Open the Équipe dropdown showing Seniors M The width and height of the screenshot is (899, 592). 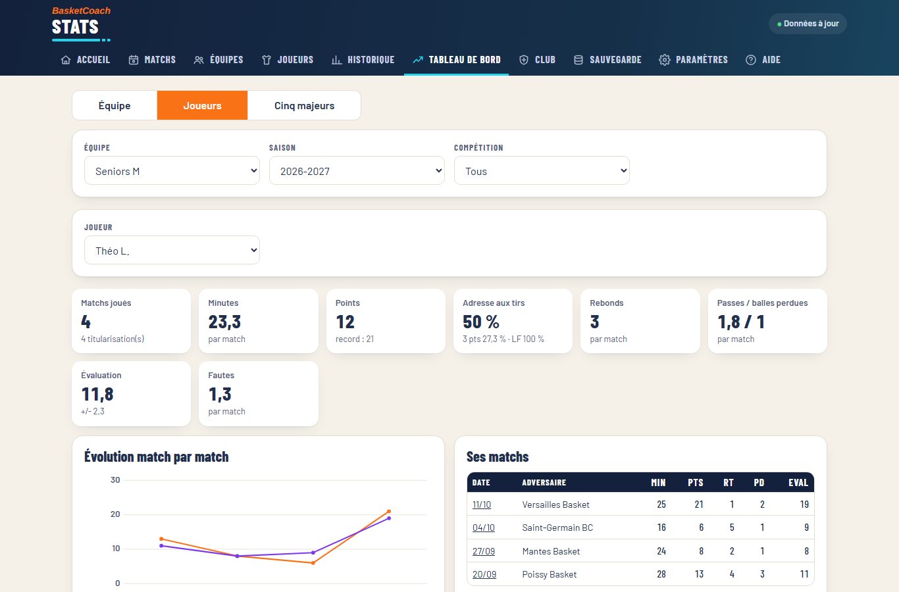pyautogui.click(x=172, y=171)
